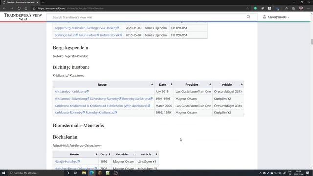
Task: Open Falun-Hofors link
Action: [x=89, y=35]
